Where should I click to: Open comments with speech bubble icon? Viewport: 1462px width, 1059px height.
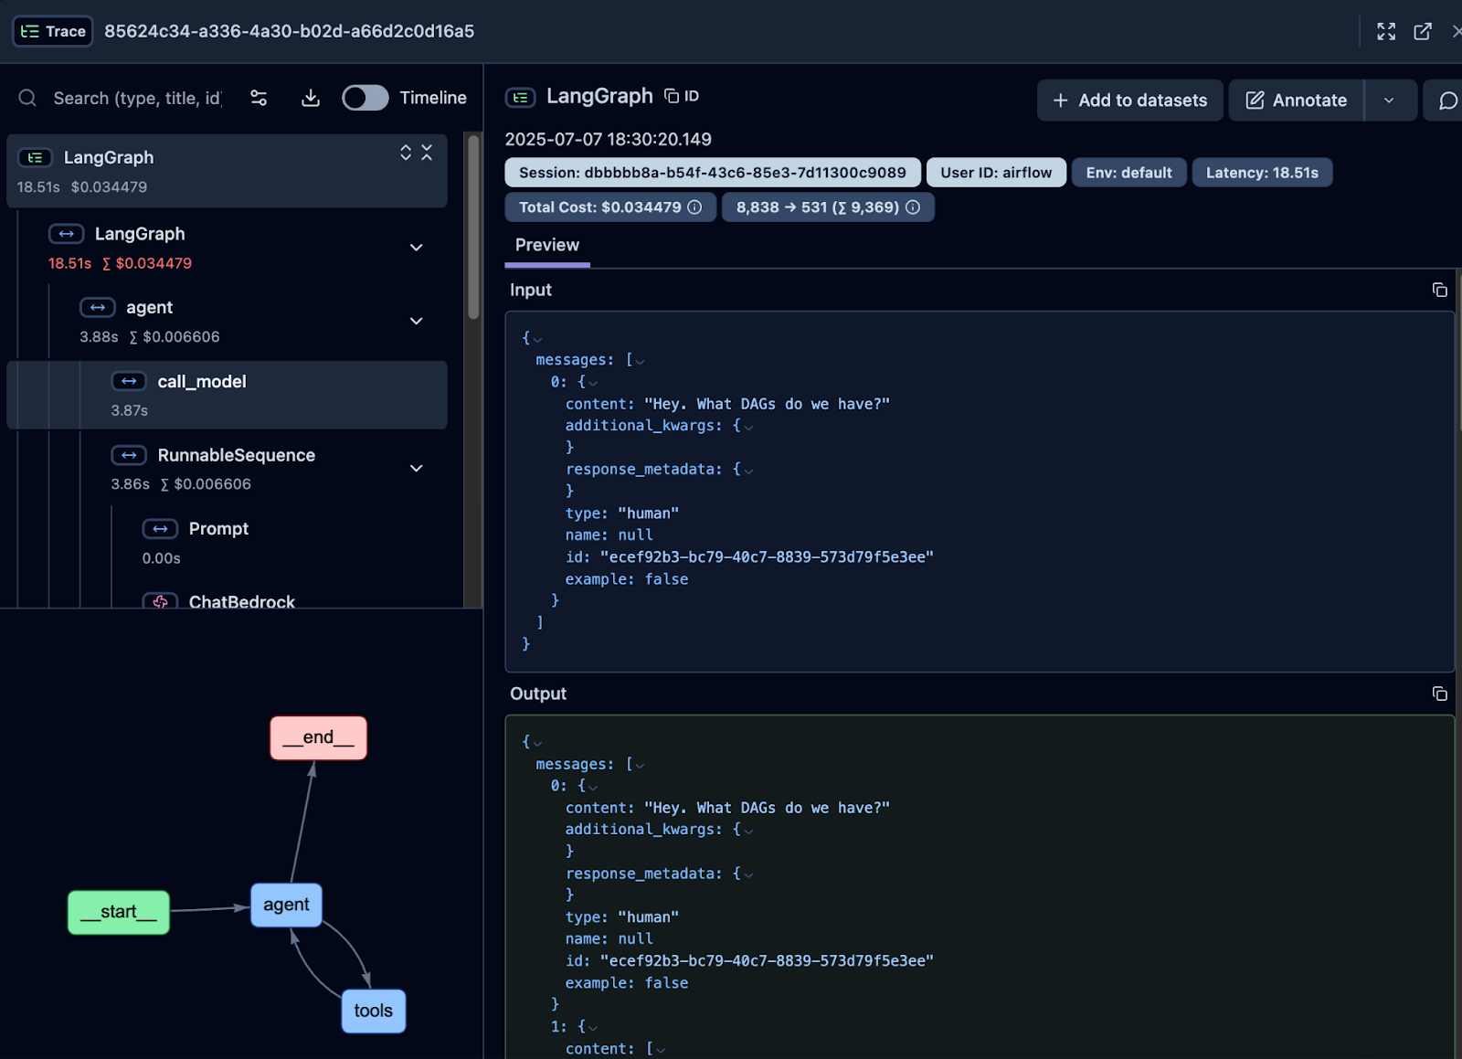tap(1447, 101)
